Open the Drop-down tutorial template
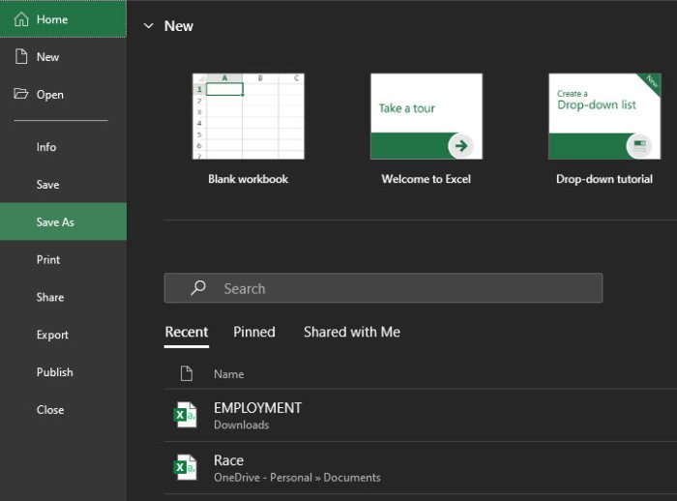Screen dimensions: 677x501 pyautogui.click(x=603, y=116)
